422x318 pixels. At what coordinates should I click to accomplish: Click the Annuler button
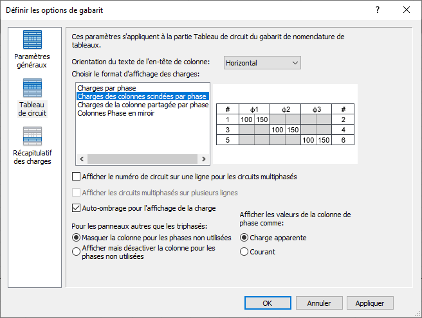click(x=318, y=303)
